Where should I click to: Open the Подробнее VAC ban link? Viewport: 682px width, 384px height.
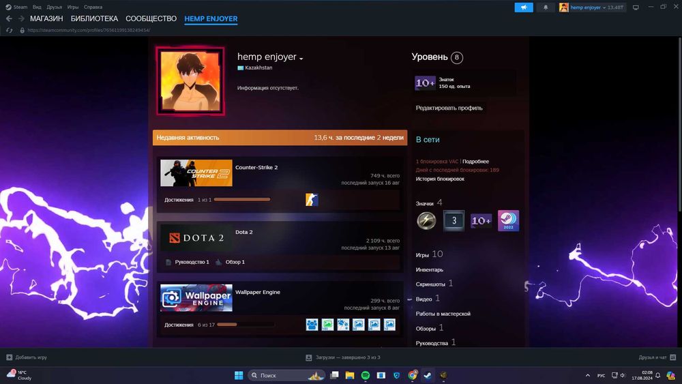(x=475, y=162)
